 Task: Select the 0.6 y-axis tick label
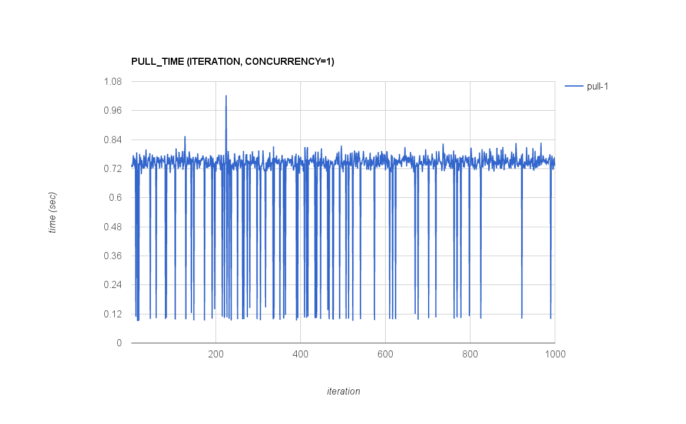(115, 198)
